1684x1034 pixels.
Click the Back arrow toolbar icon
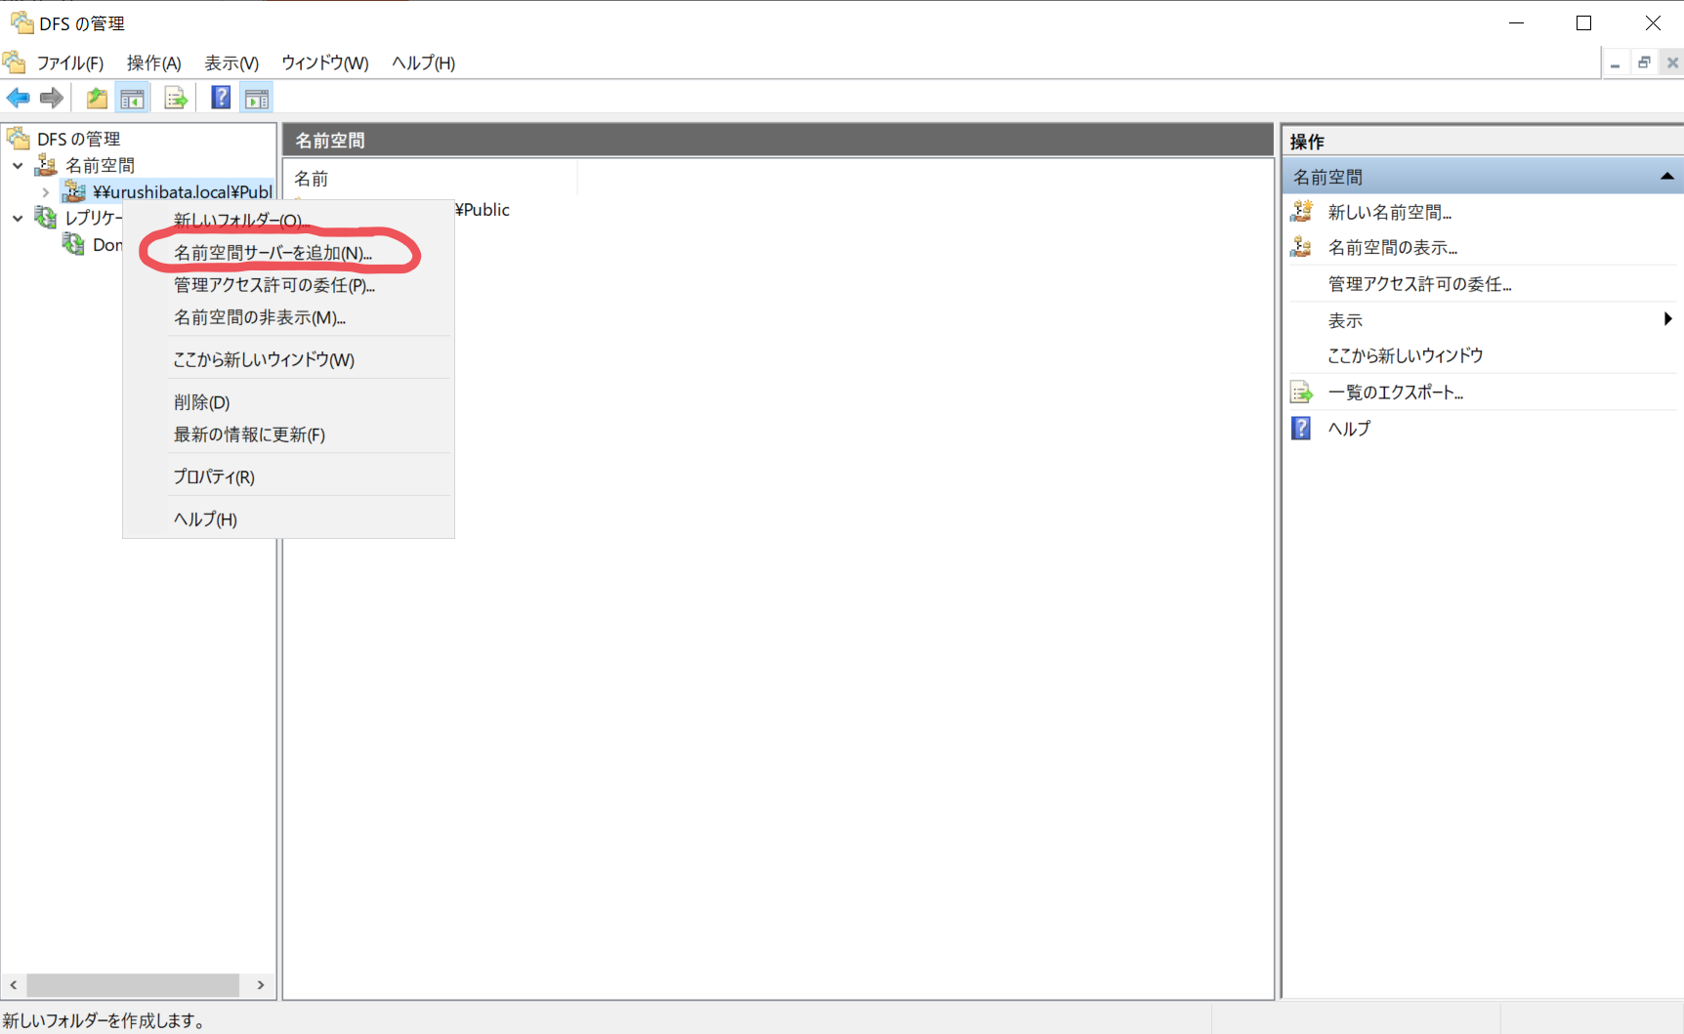[18, 98]
